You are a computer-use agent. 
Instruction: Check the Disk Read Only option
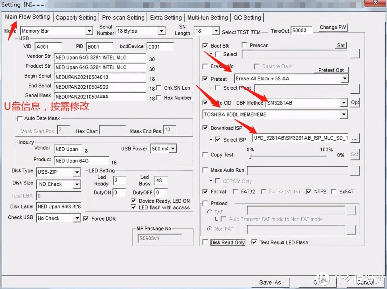[x=205, y=242]
